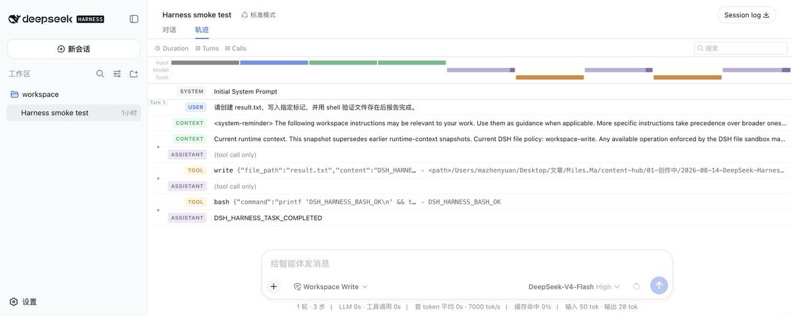This screenshot has width=791, height=316.
Task: Open the bash TOOL call row
Action: 469,202
